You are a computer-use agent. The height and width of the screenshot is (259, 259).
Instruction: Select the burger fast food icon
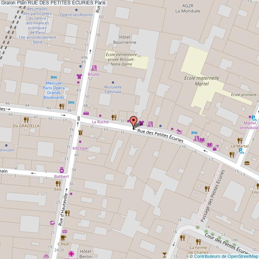pos(247,163)
